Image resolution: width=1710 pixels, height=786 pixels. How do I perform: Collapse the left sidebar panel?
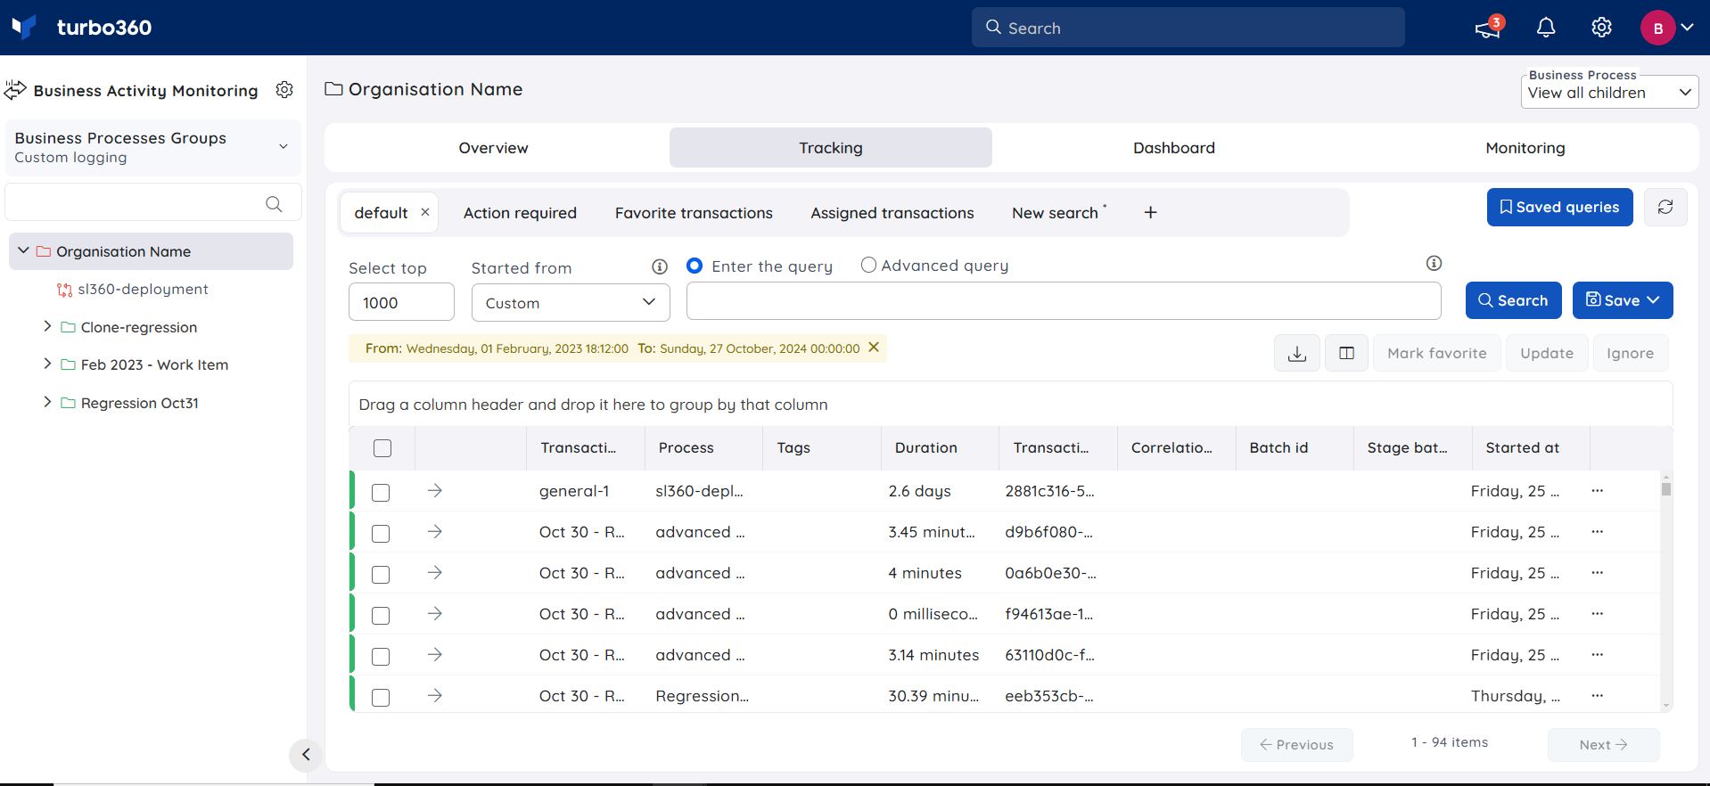[306, 755]
